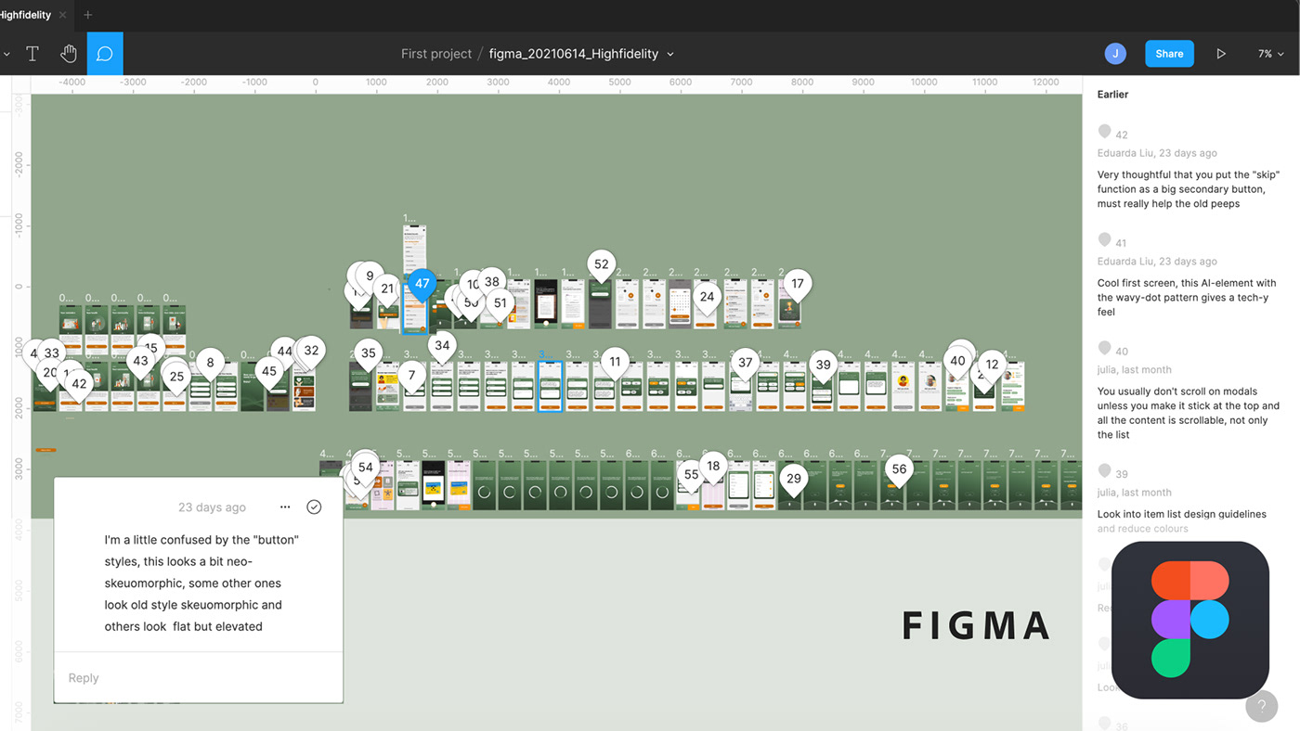Open the zoom level 7% dropdown

click(1270, 54)
